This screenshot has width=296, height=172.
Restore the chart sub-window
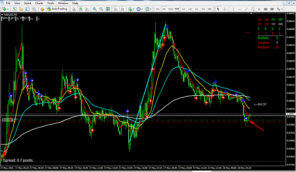coord(289,3)
